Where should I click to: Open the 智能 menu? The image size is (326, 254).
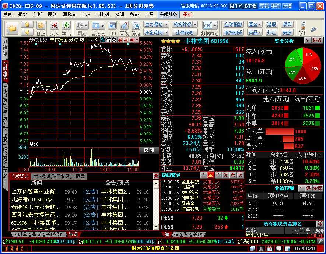tap(134, 14)
